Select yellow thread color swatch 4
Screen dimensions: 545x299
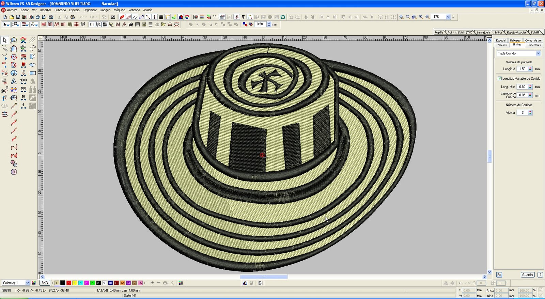[75, 283]
